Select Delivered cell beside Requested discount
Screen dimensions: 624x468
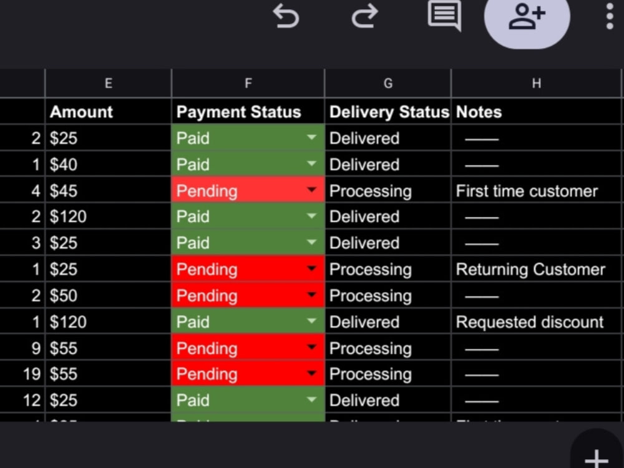coord(388,321)
